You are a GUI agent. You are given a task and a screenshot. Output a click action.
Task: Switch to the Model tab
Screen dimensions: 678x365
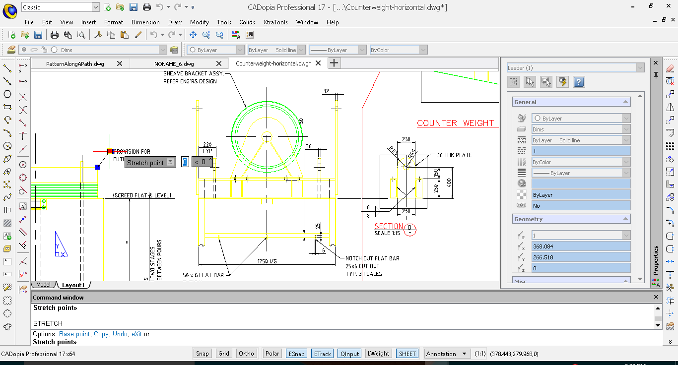tap(43, 285)
